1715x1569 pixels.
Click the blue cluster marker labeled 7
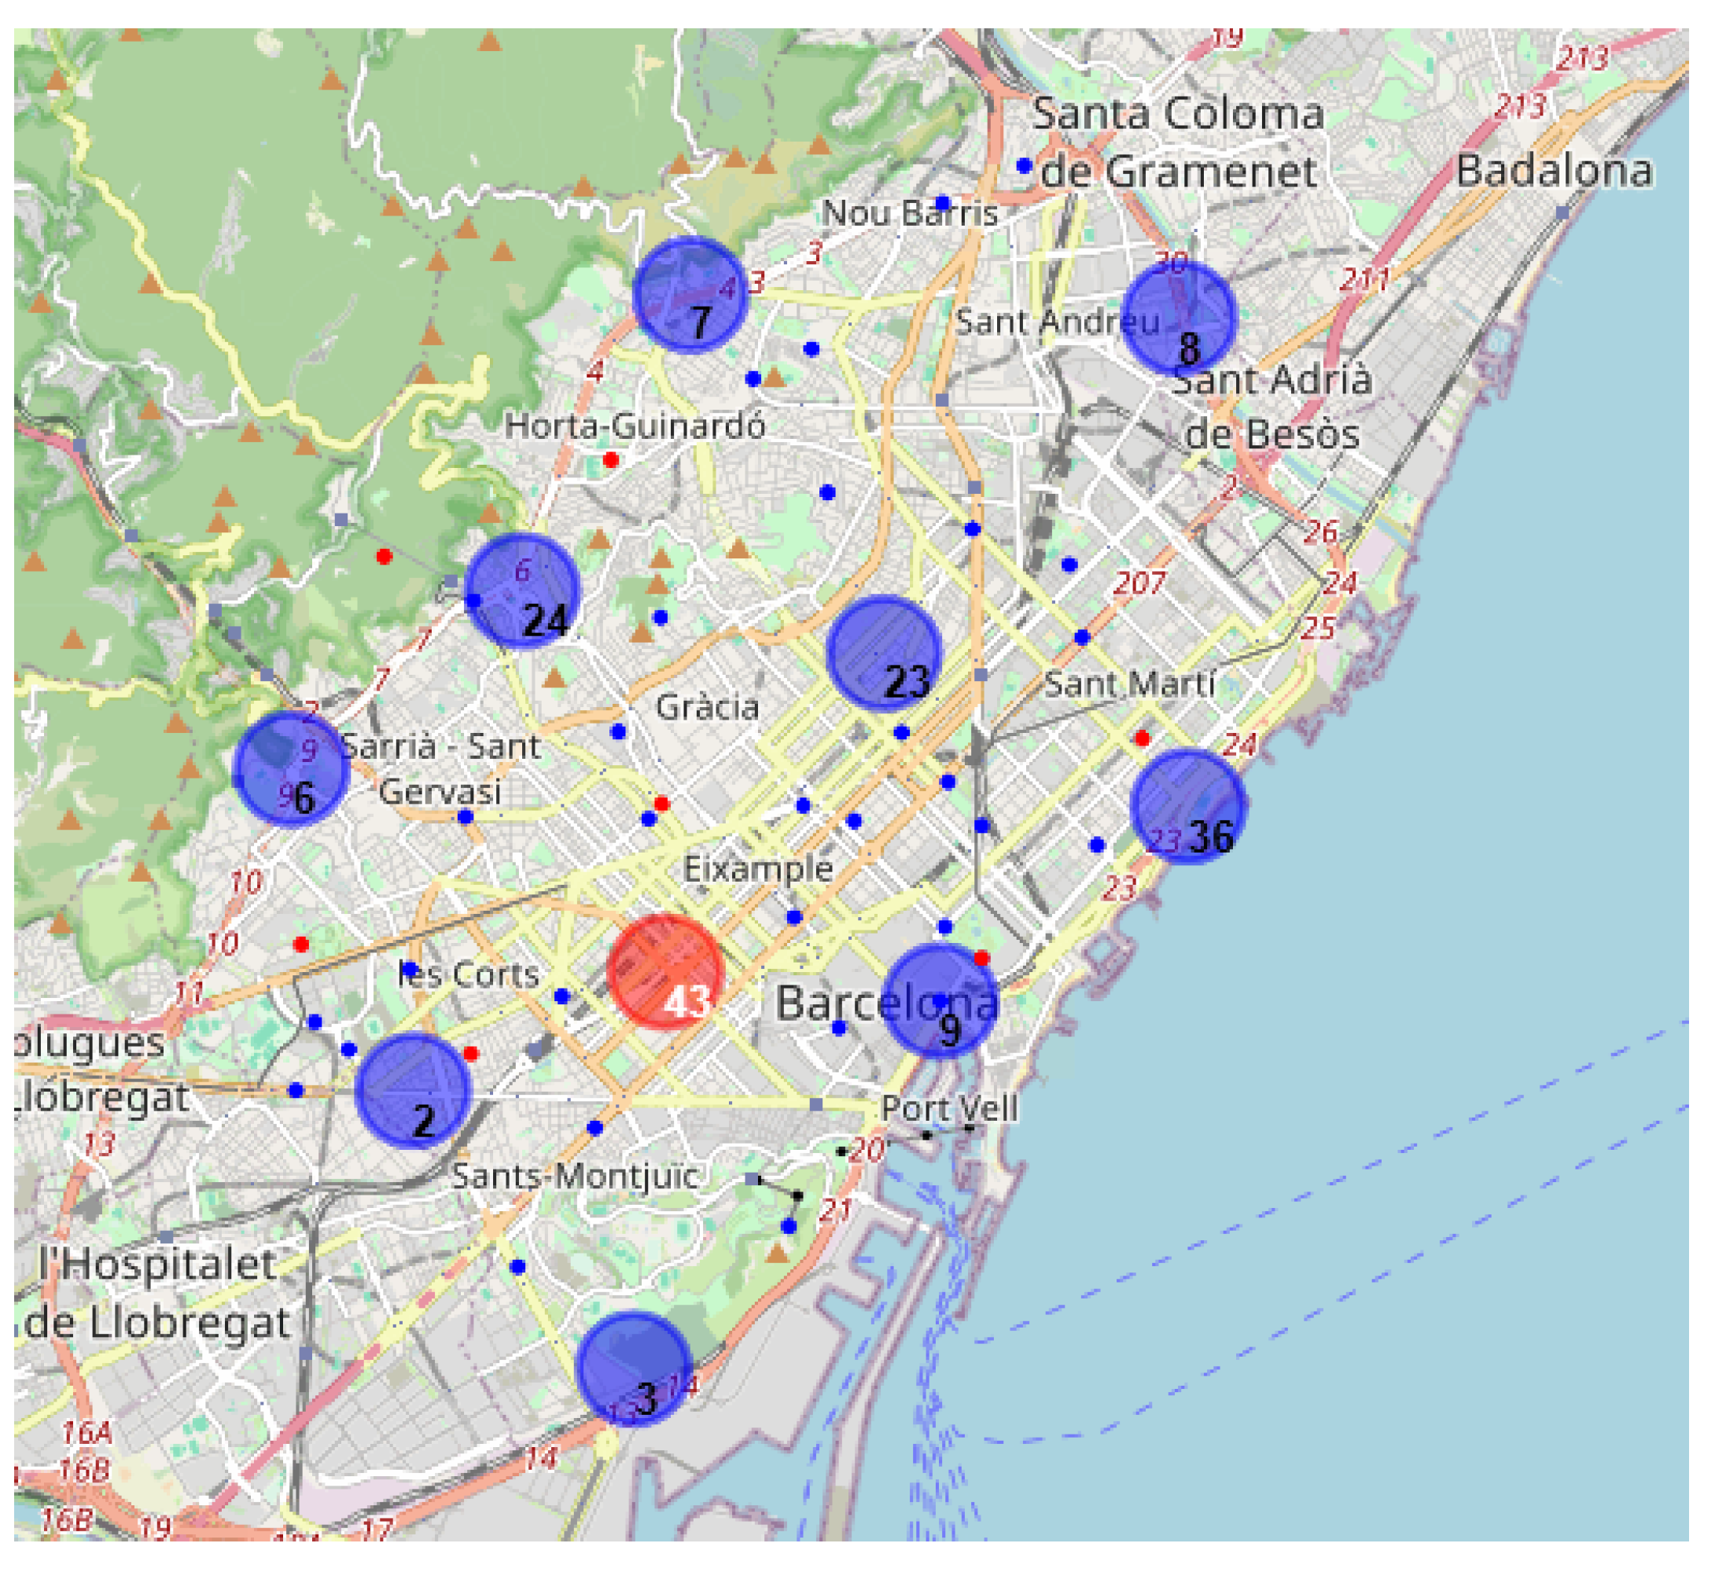[x=690, y=294]
